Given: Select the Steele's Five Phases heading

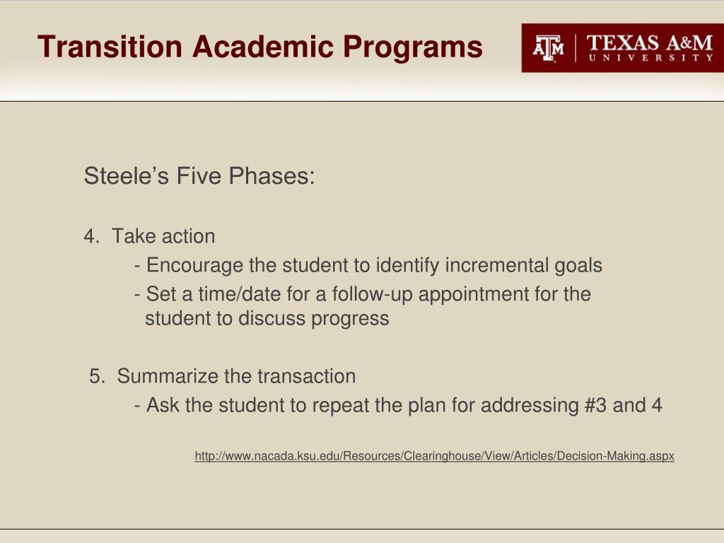Looking at the screenshot, I should [x=199, y=176].
